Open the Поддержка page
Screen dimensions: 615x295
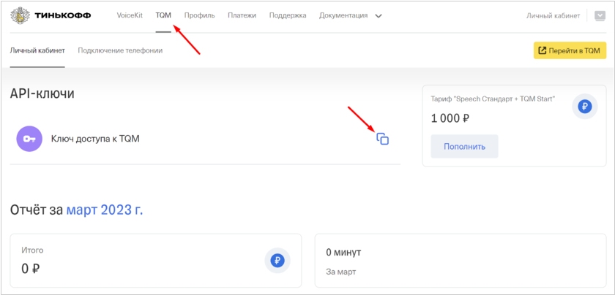point(288,15)
